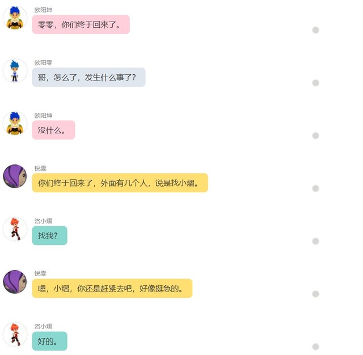Open 欧阳零's avatar with standing blue-haired character

click(x=15, y=71)
